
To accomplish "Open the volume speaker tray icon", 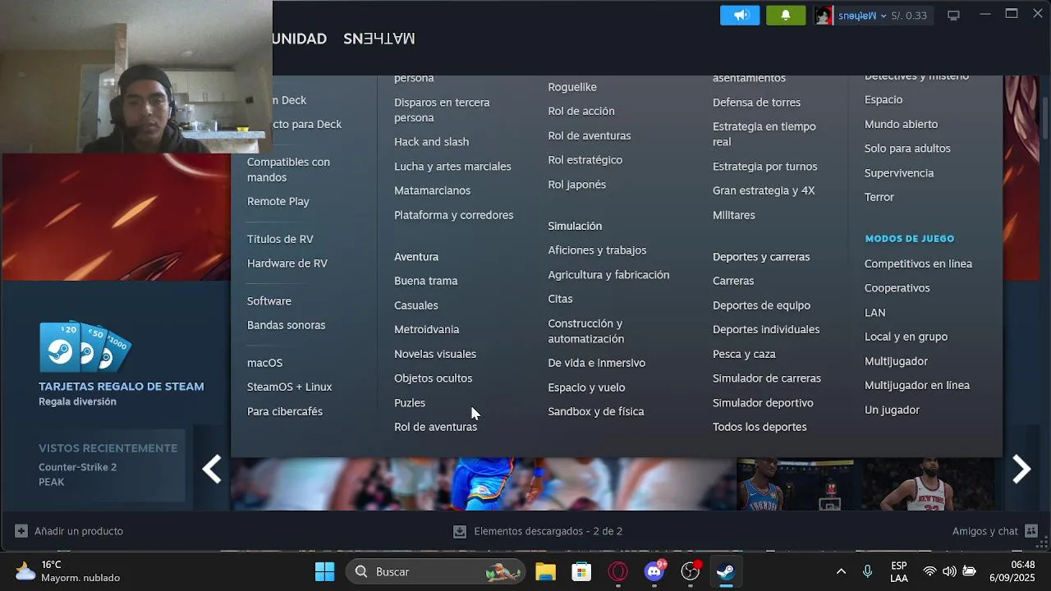I will [x=949, y=571].
